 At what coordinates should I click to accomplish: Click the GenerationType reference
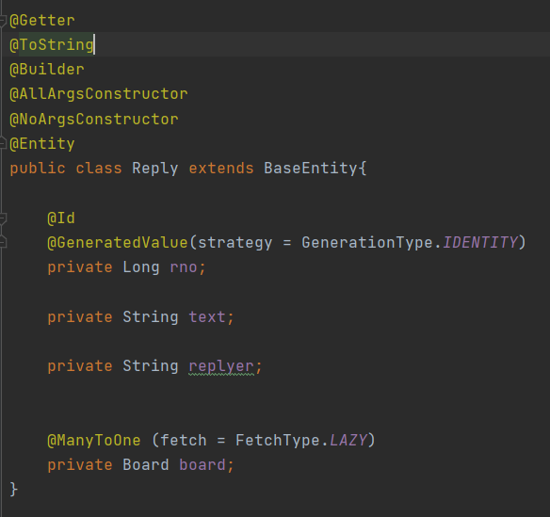[367, 243]
